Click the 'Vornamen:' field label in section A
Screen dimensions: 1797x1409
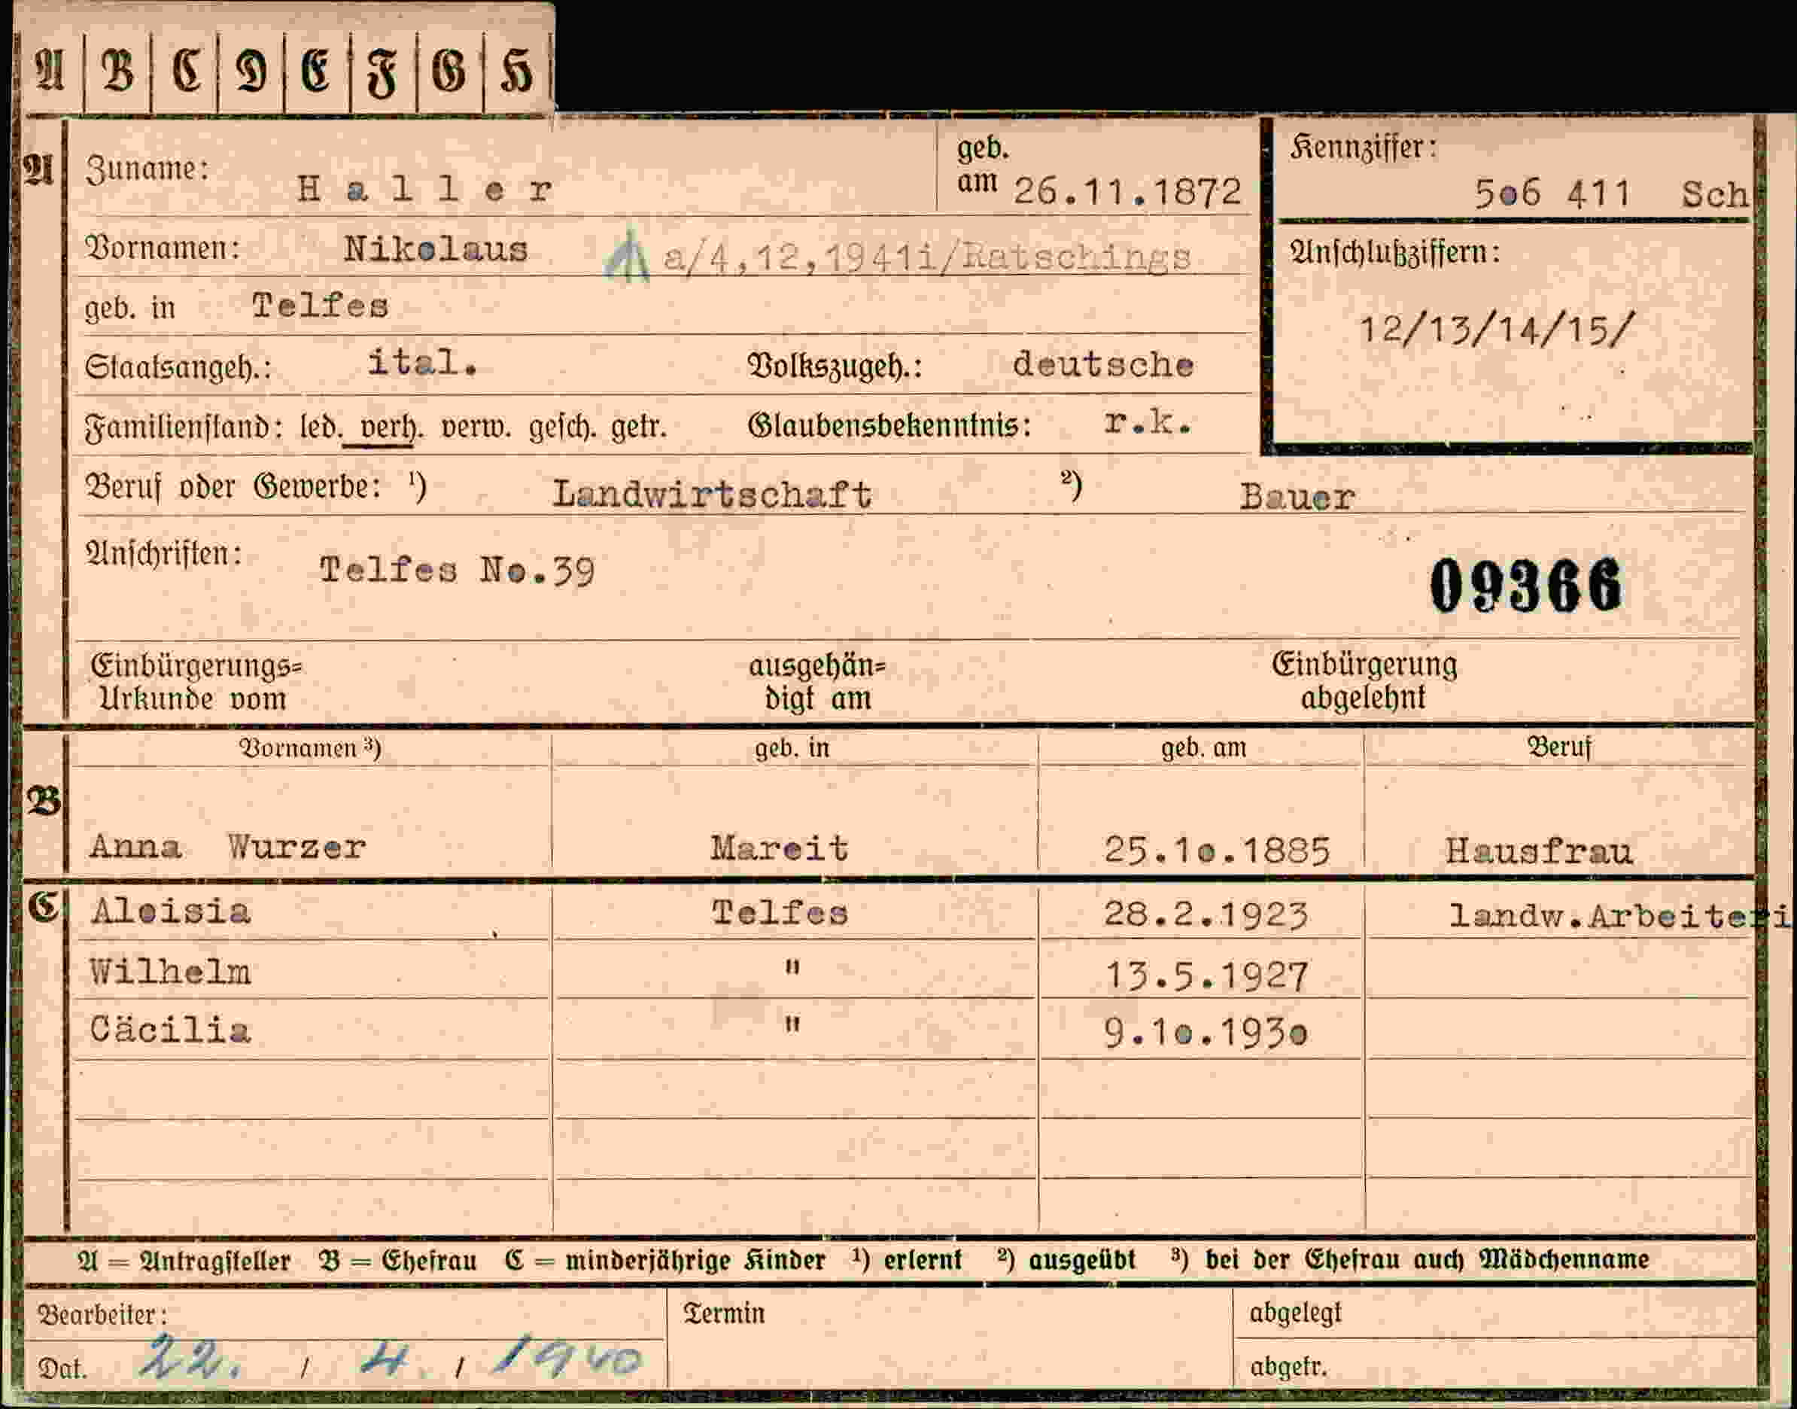[x=163, y=248]
